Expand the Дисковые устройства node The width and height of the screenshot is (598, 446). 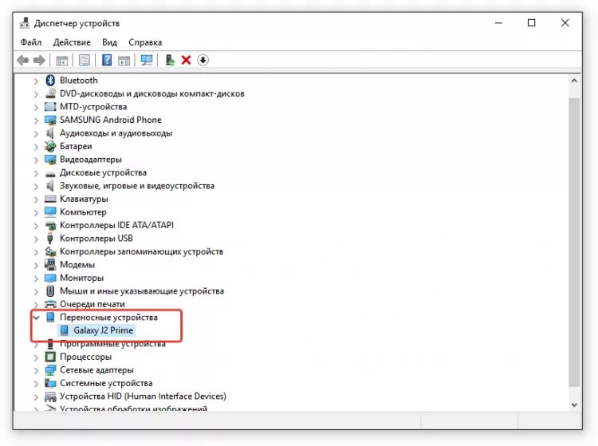tap(36, 173)
